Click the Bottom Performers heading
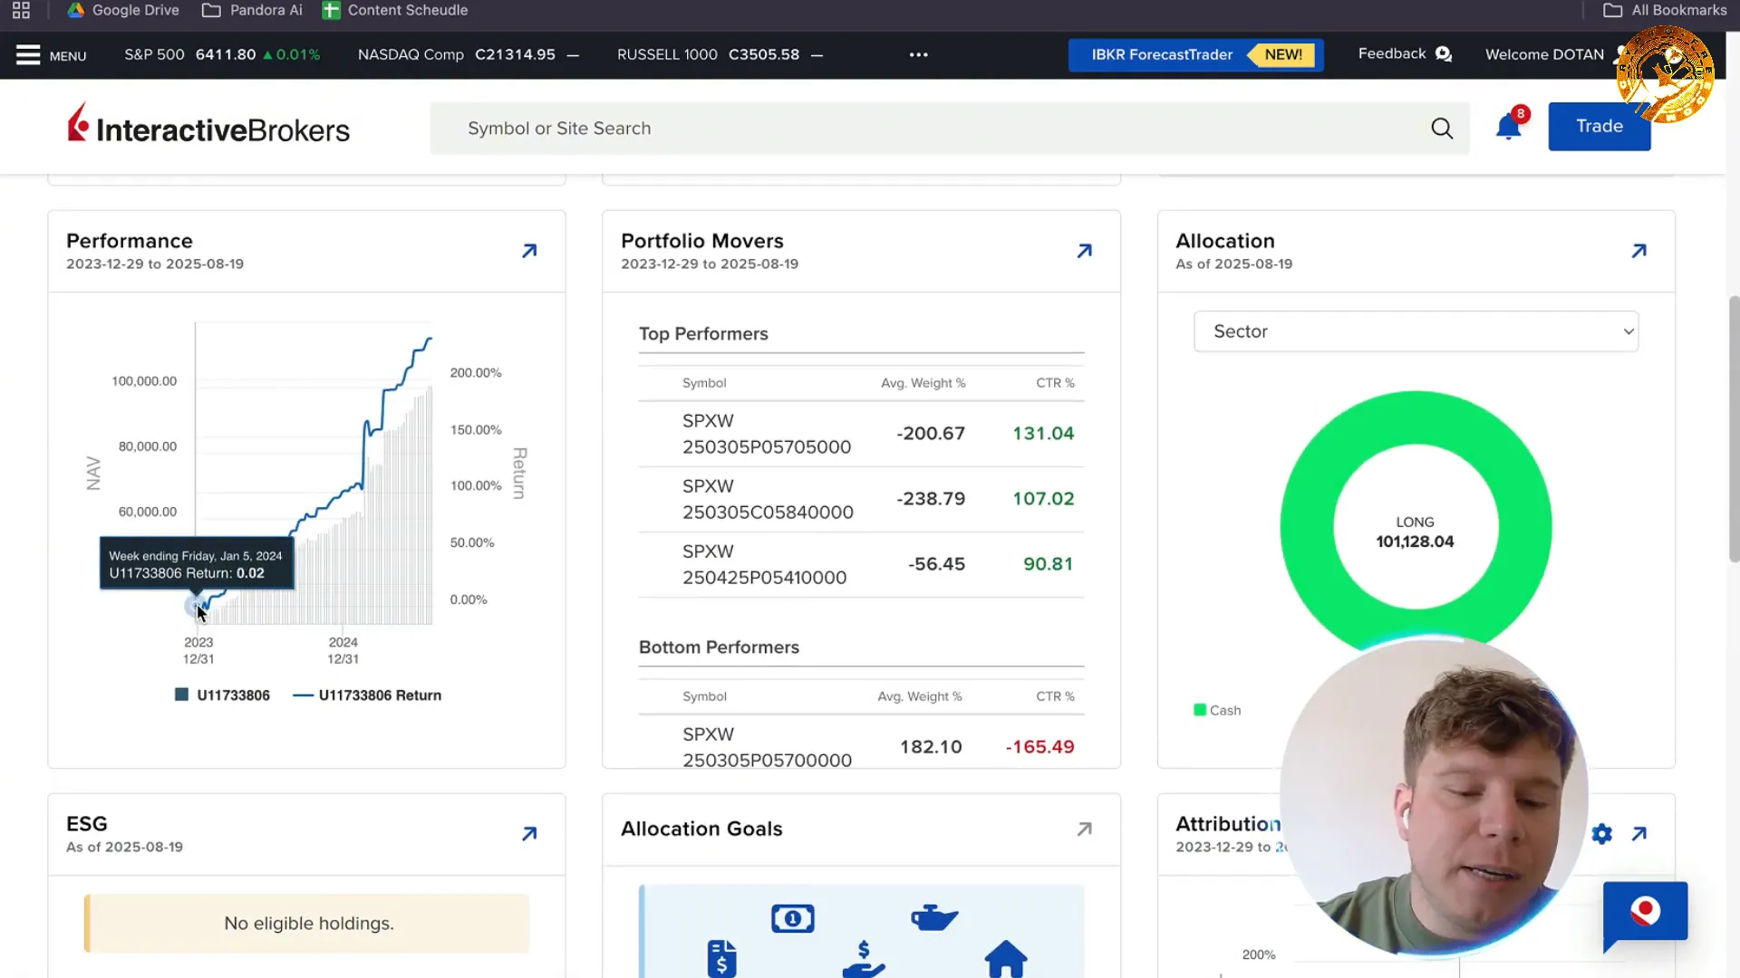1740x978 pixels. [719, 647]
